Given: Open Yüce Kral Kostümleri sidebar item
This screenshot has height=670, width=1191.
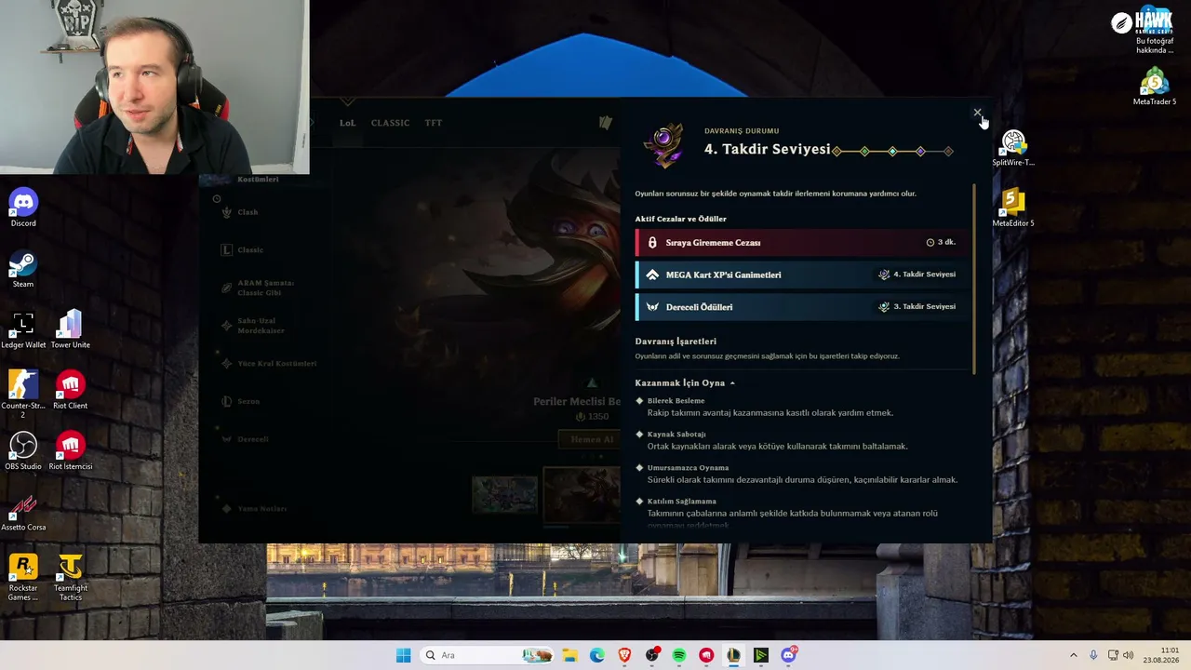Looking at the screenshot, I should (269, 364).
